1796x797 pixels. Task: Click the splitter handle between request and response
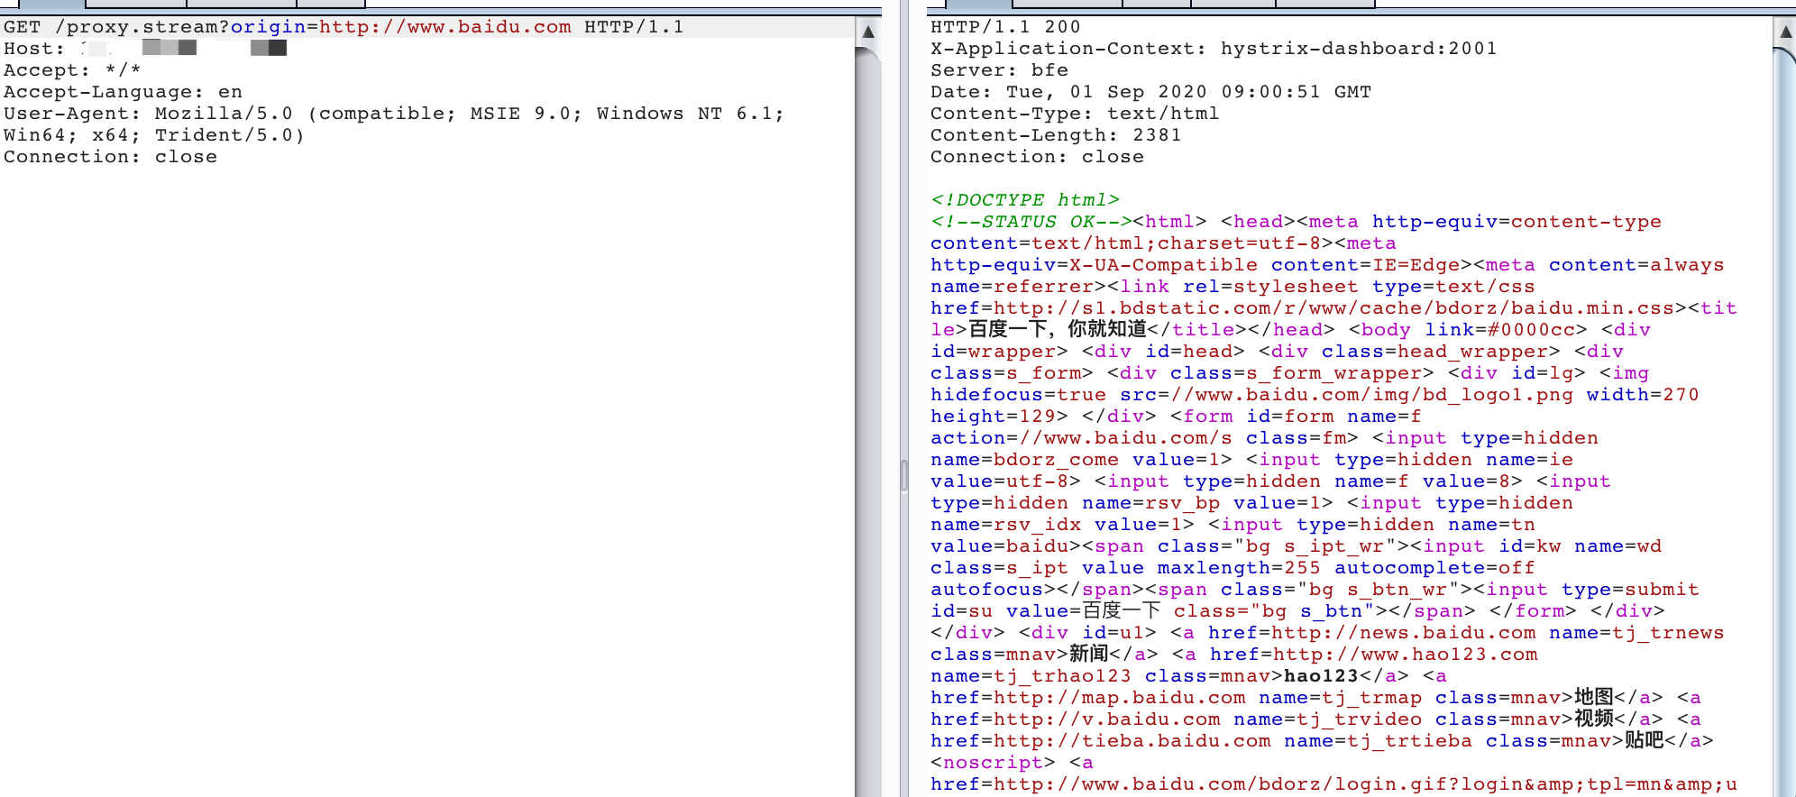point(904,475)
